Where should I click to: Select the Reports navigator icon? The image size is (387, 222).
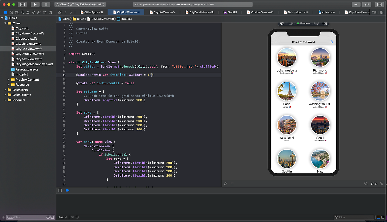51,12
